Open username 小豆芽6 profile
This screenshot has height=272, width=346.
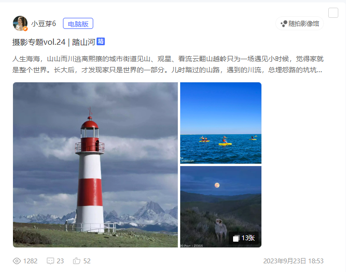(43, 24)
